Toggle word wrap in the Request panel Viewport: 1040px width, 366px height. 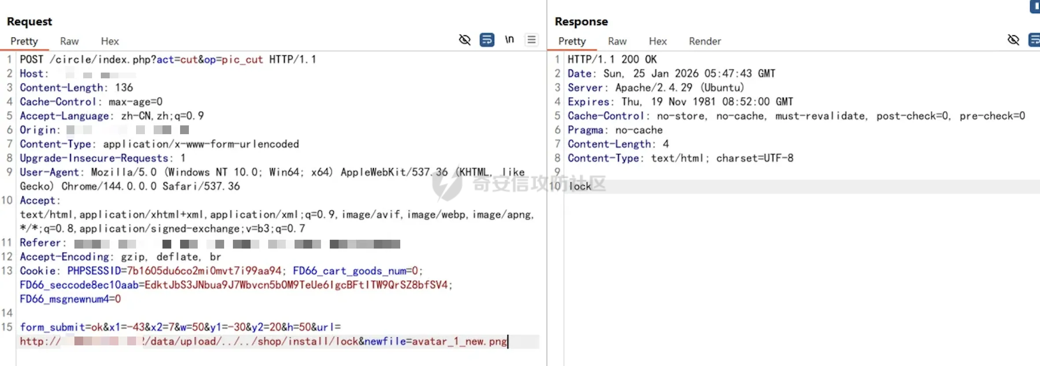[x=487, y=40]
